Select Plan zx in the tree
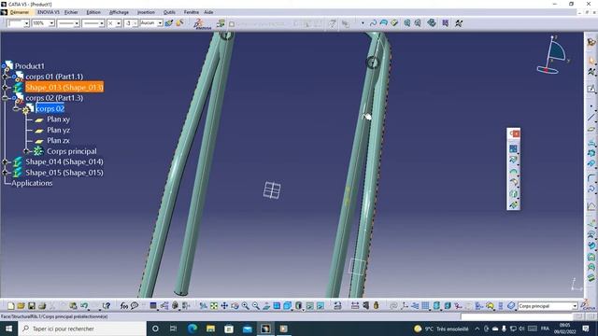The height and width of the screenshot is (336, 598). click(58, 141)
